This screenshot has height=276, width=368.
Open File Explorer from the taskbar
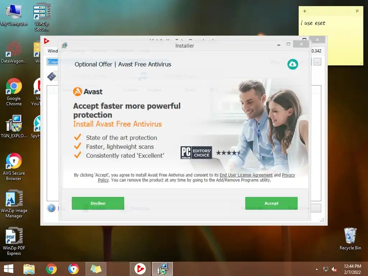[29, 269]
